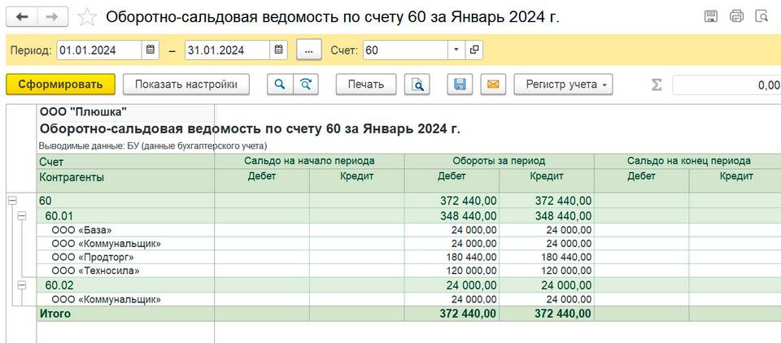781x343 pixels.
Task: Open print preview with page magnifier icon
Action: point(417,85)
